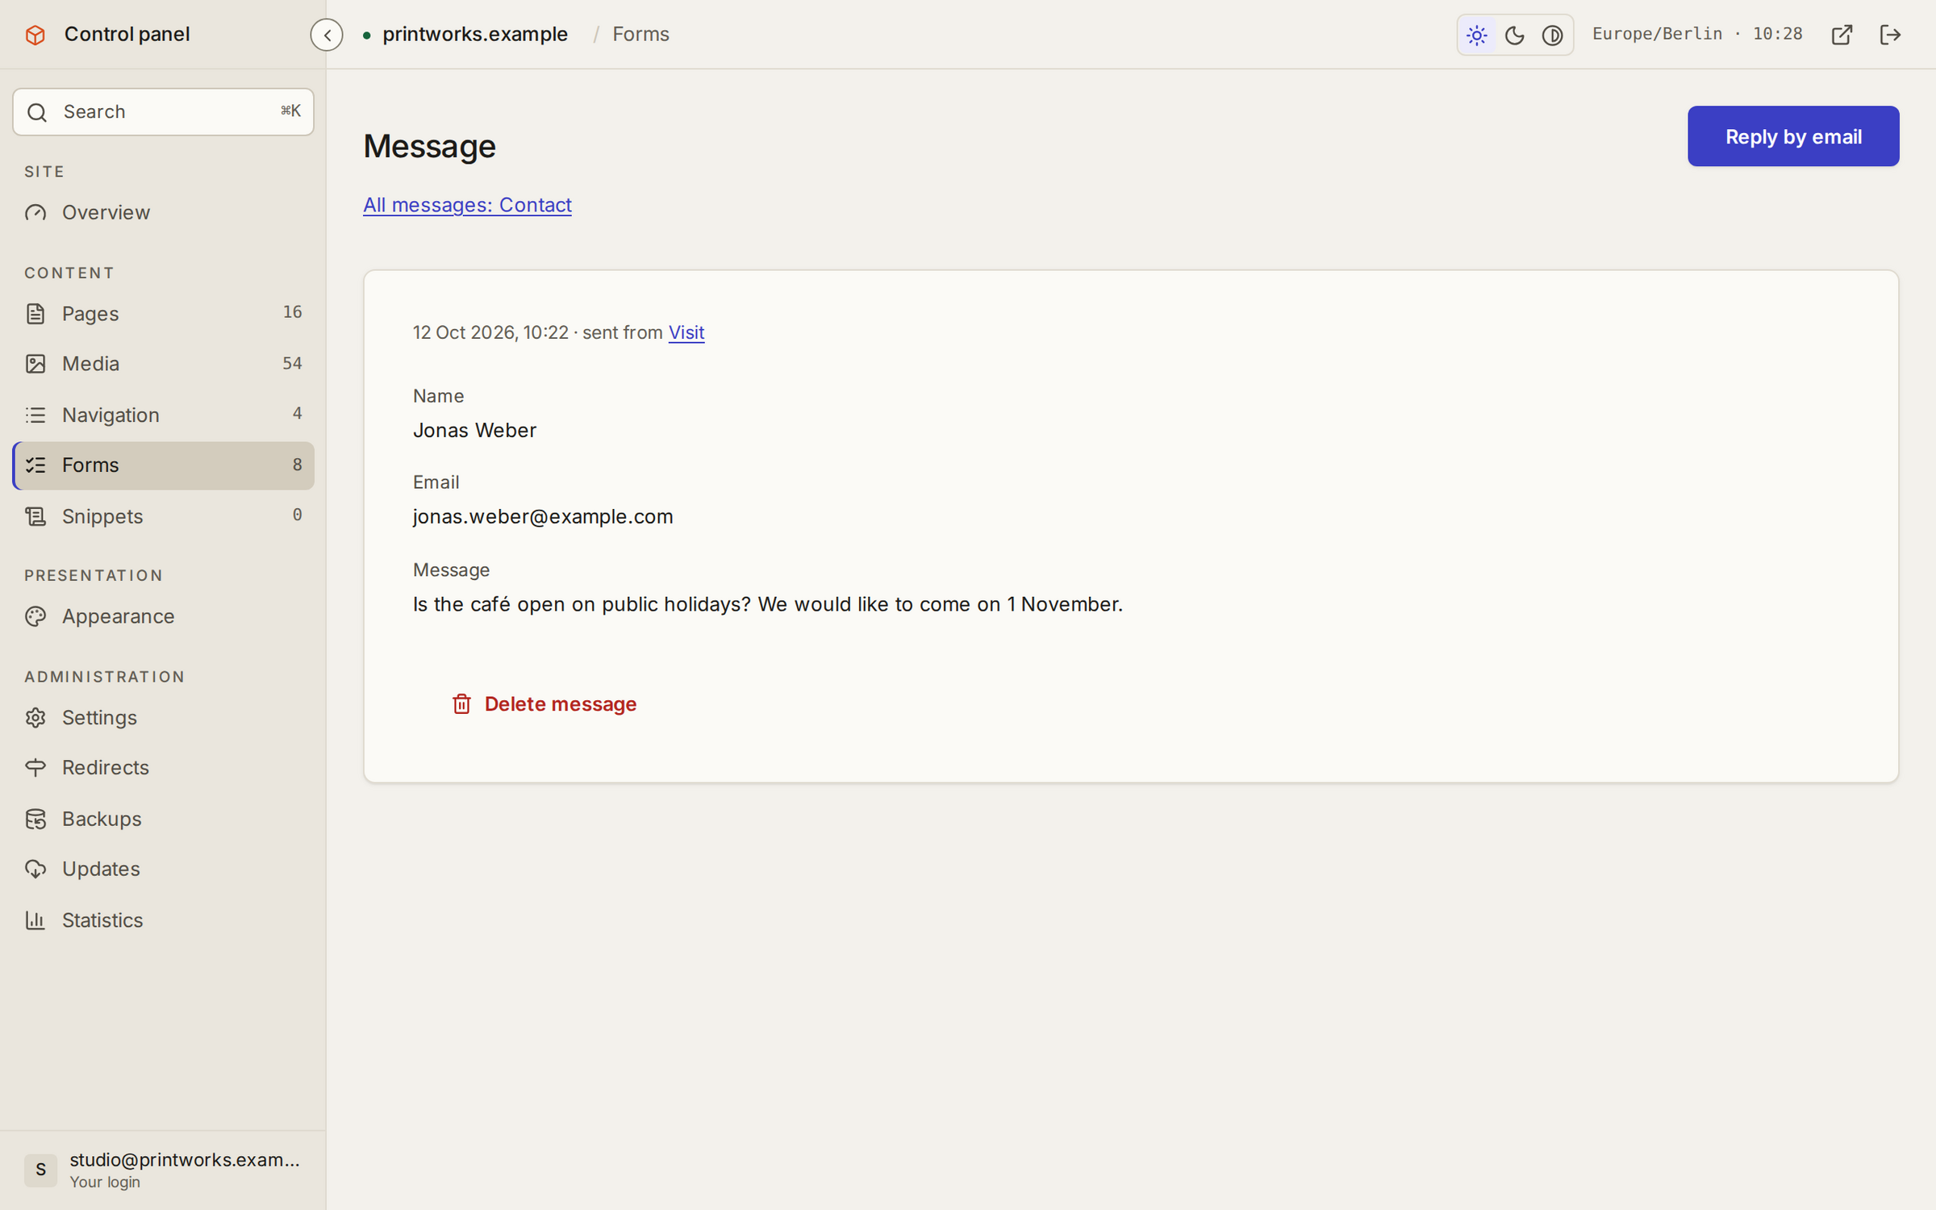Select the auto contrast theme icon
This screenshot has height=1210, width=1936.
(1552, 35)
